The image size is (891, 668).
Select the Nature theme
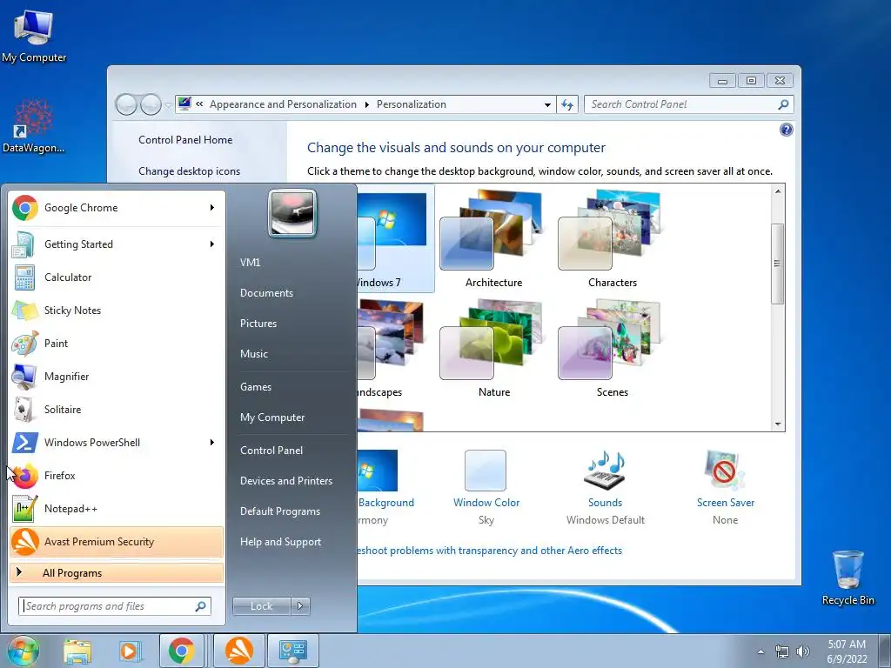pos(493,348)
